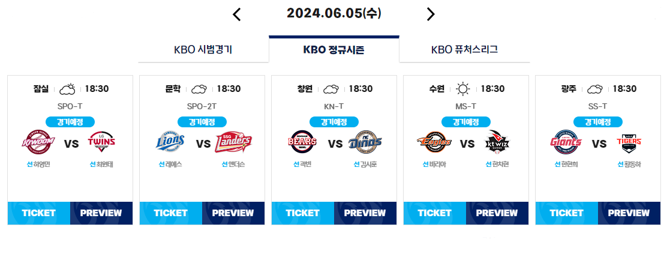Click the sunny weather icon for 수원
This screenshot has width=670, height=257.
(x=462, y=89)
